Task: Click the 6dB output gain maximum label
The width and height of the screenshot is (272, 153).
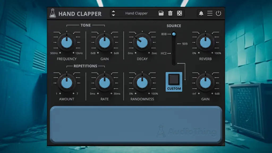Action: click(x=217, y=94)
